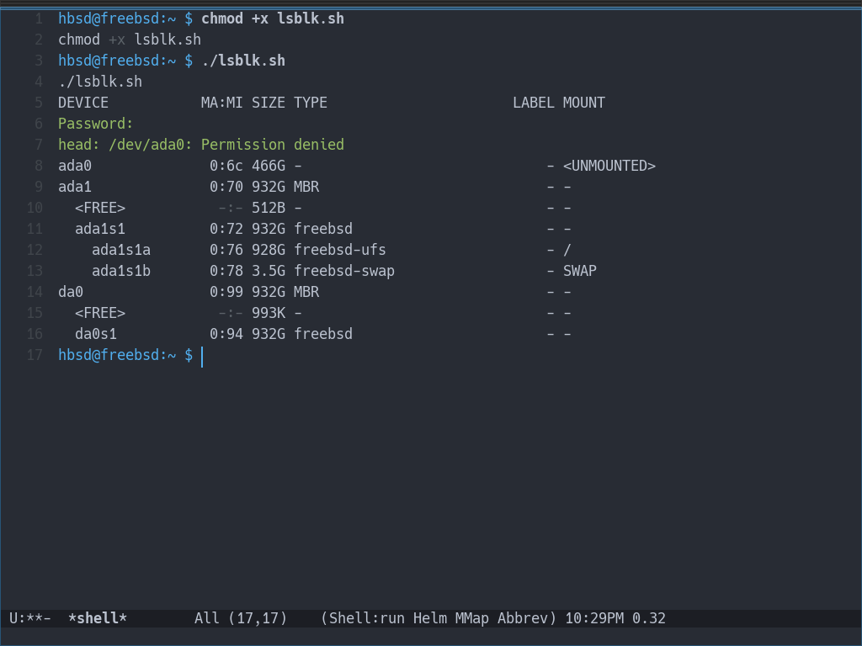Click the 10:29PM time display
862x646 pixels.
point(594,618)
